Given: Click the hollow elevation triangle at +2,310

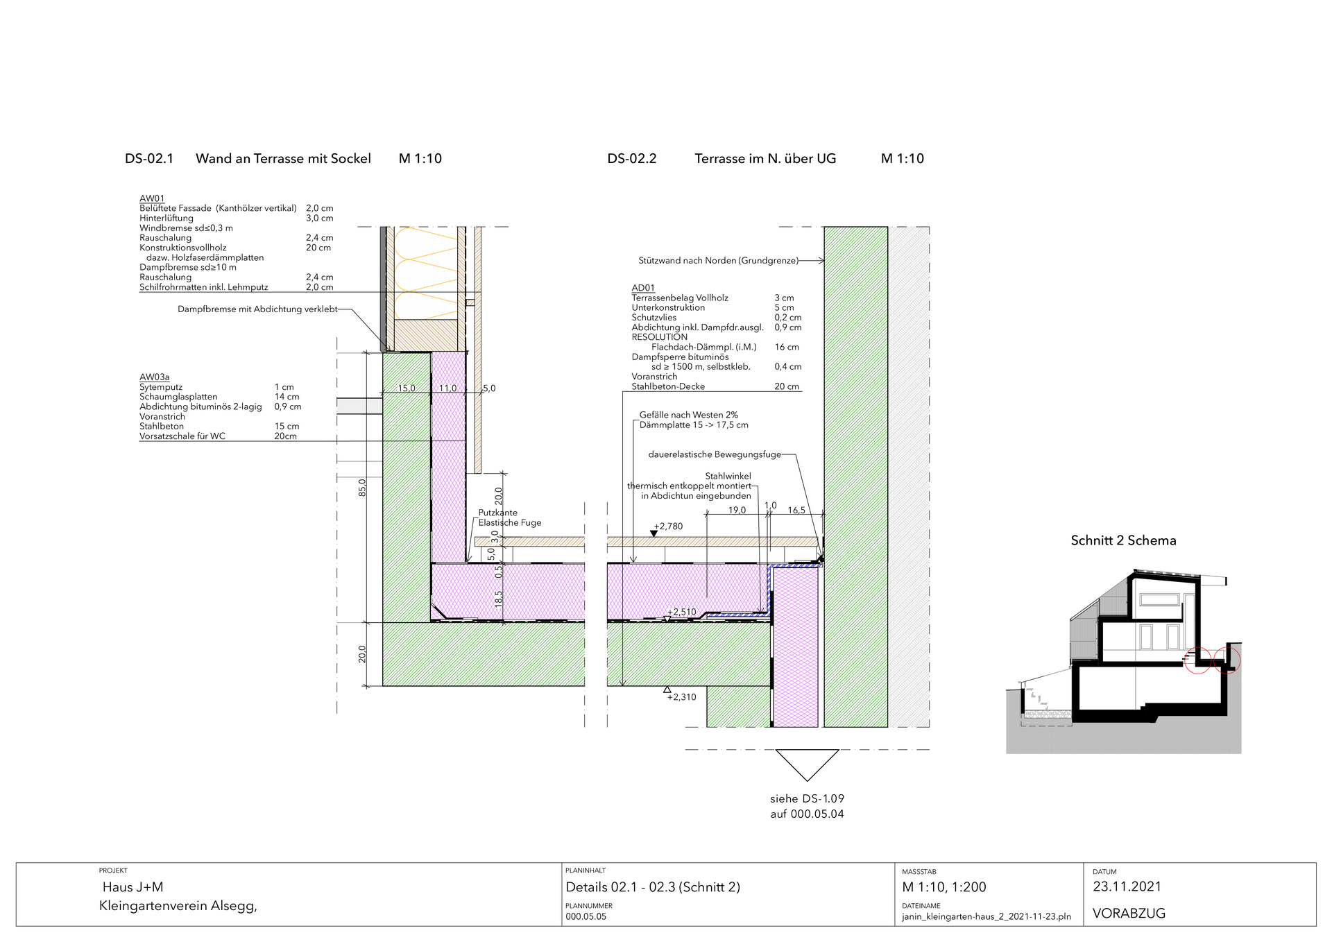Looking at the screenshot, I should point(667,690).
